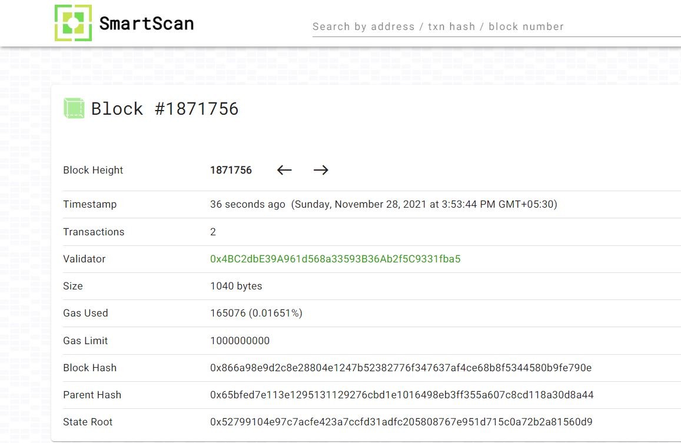
Task: Select the block hash value text
Action: [x=401, y=368]
